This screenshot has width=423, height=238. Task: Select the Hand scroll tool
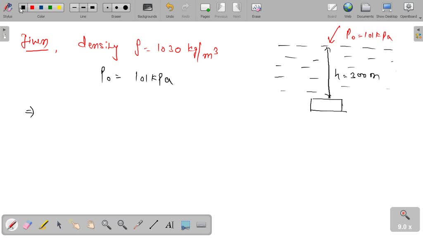click(x=91, y=224)
